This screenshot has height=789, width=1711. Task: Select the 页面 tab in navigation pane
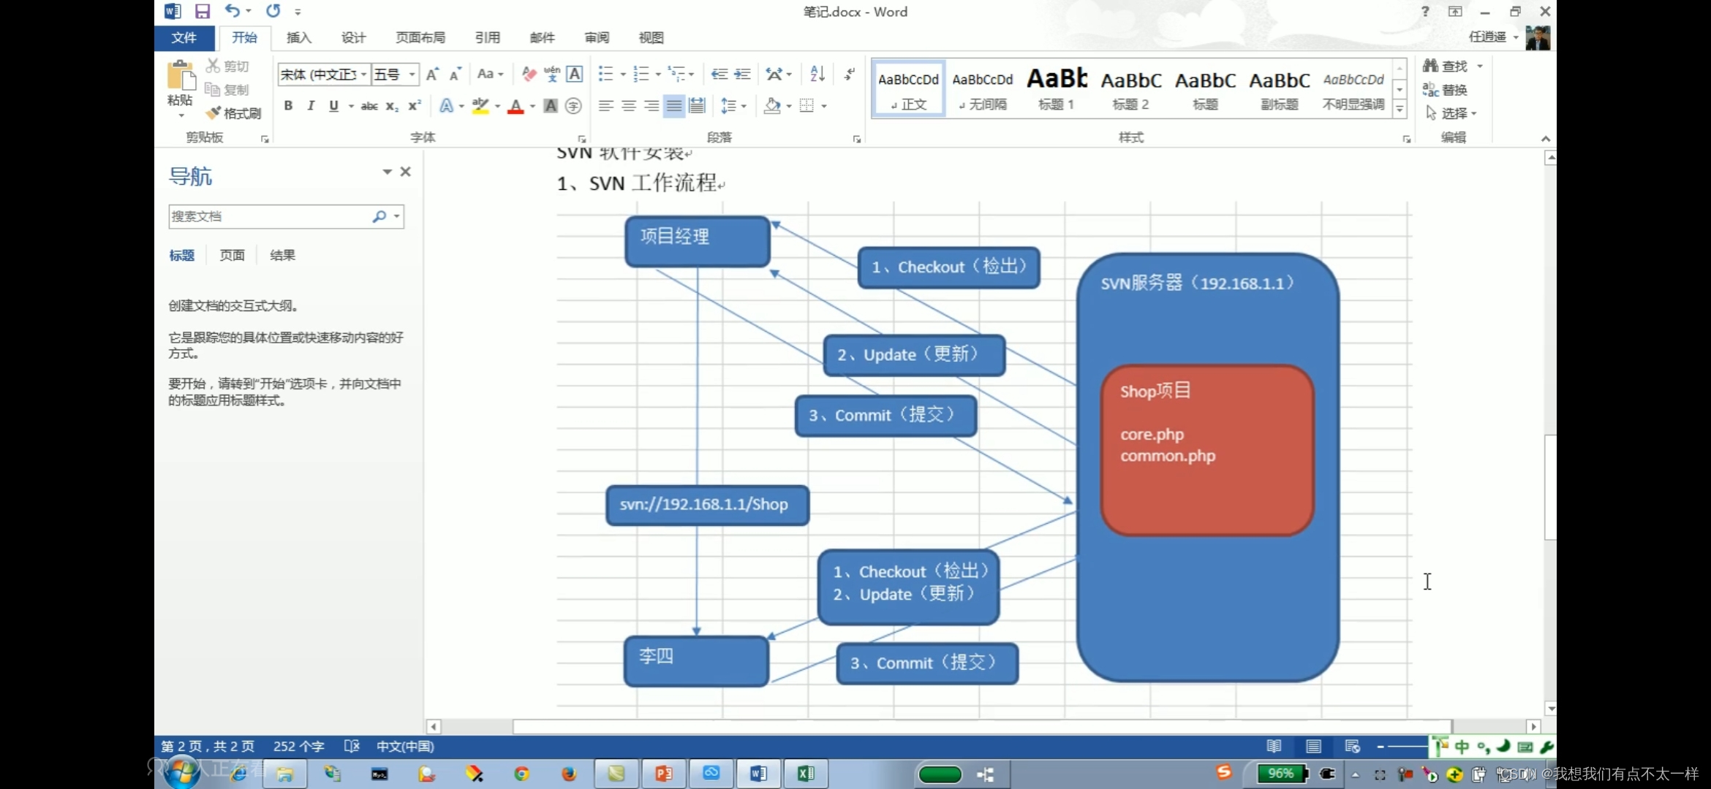(x=232, y=255)
